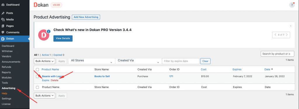
Task: Click the Media icon in sidebar
Action: click(3, 20)
